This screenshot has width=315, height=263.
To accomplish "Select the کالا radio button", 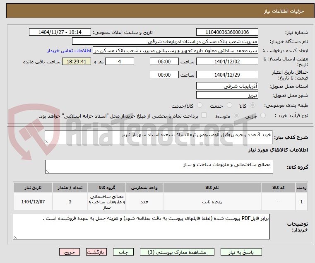I will click(x=253, y=105).
